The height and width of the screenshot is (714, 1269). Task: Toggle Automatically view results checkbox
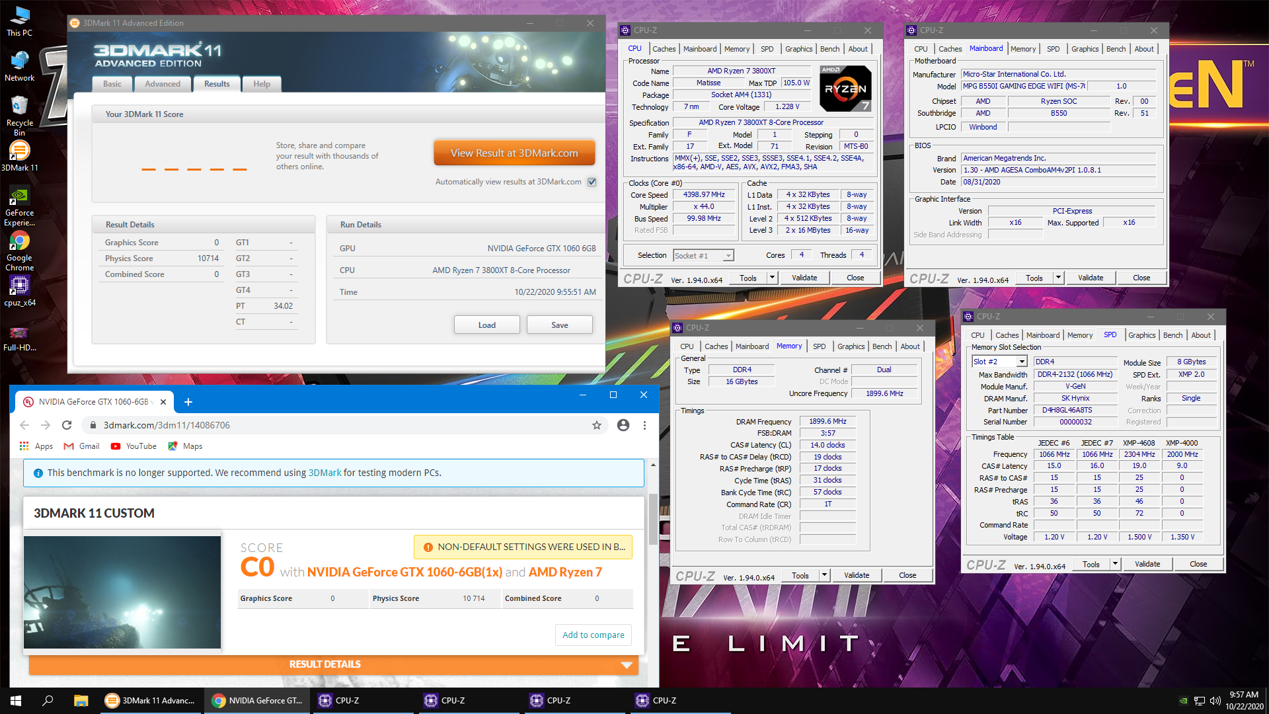592,182
